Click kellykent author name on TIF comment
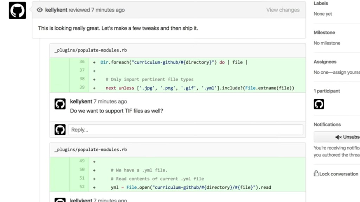The height and width of the screenshot is (202, 360). tap(81, 102)
